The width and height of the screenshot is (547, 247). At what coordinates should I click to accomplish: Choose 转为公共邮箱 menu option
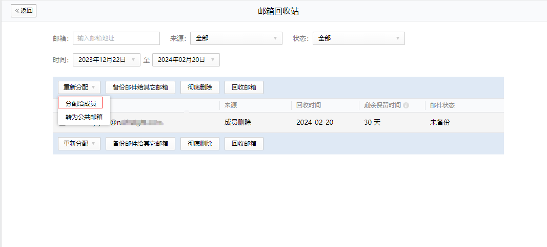tap(84, 117)
